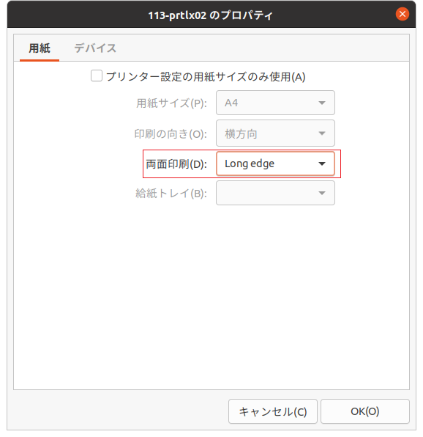Image resolution: width=423 pixels, height=437 pixels.
Task: Click the 印刷の向き(O) label
Action: [171, 134]
